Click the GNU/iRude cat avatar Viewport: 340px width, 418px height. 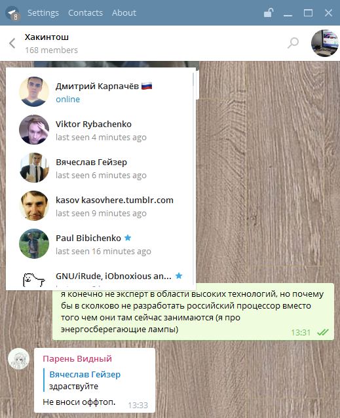pos(34,278)
